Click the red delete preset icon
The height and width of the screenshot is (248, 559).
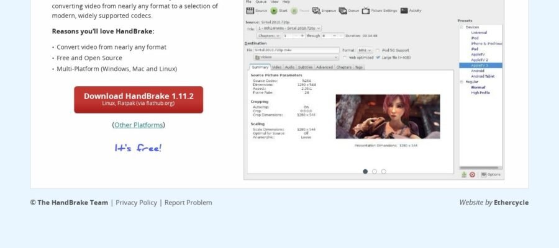click(473, 174)
